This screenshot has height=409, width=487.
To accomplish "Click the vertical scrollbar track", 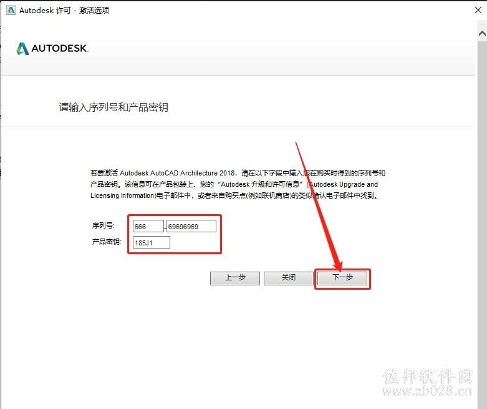I will (x=482, y=218).
